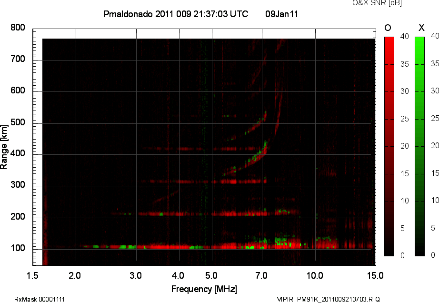This screenshot has height=303, width=439.
Task: Click the 1.5 frequency axis tick label
Action: tap(32, 275)
